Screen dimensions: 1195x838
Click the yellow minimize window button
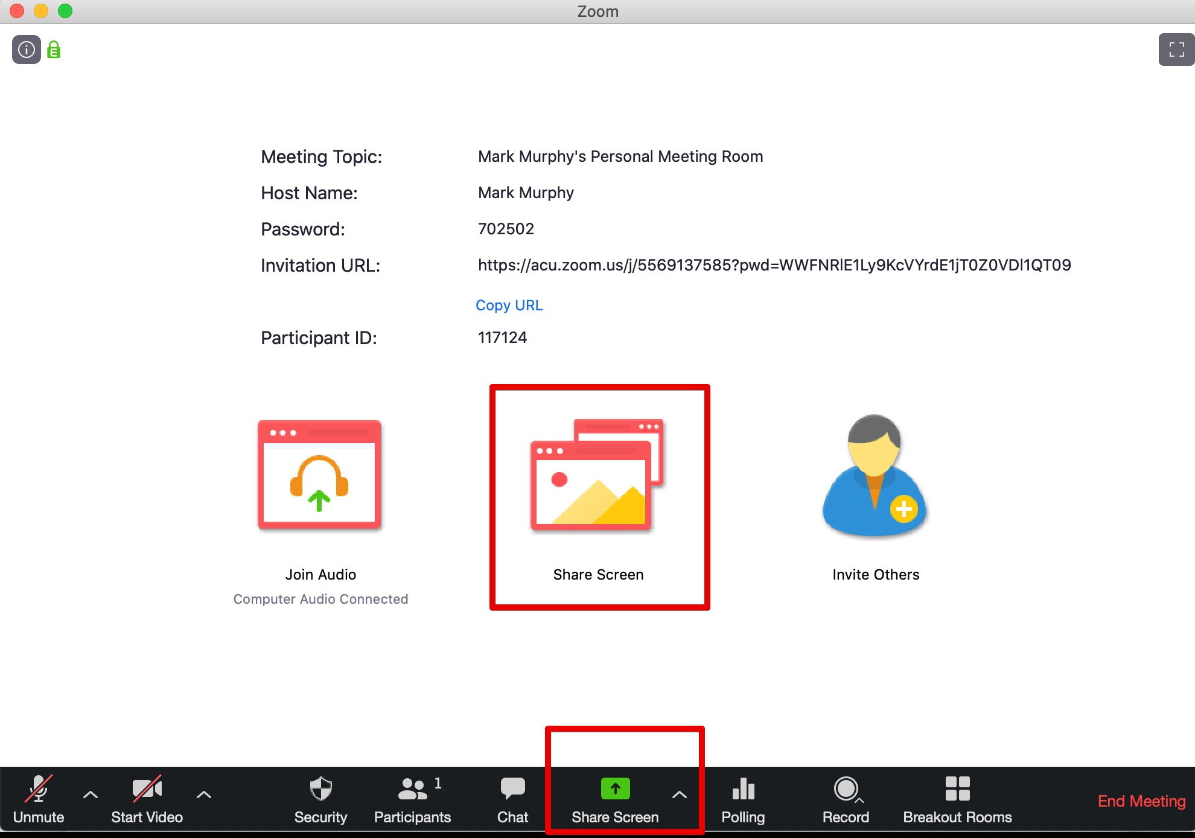(x=41, y=11)
